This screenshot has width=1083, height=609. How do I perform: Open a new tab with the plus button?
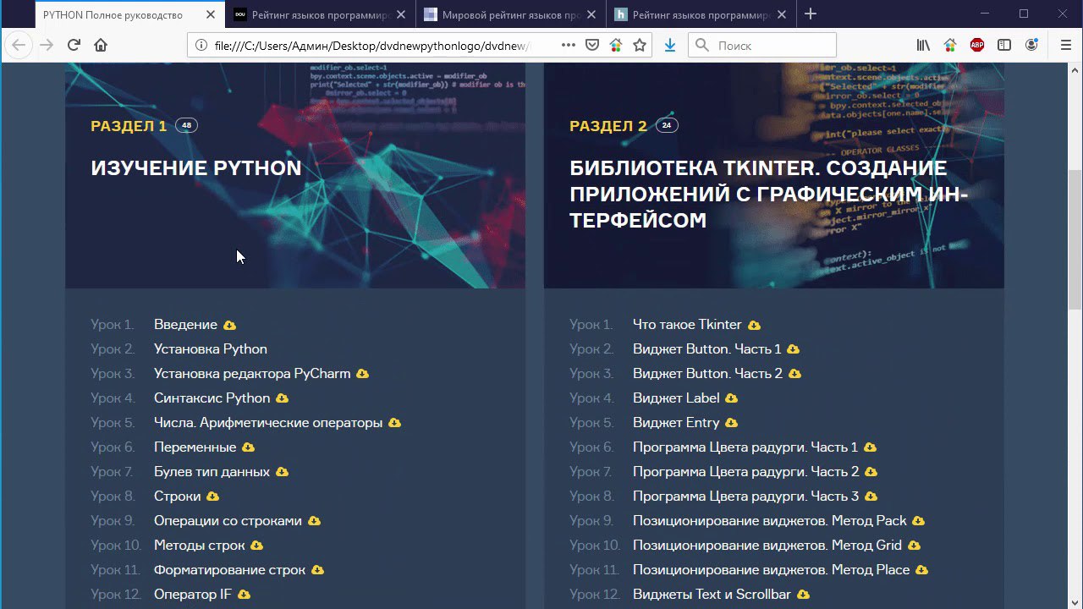pyautogui.click(x=811, y=14)
